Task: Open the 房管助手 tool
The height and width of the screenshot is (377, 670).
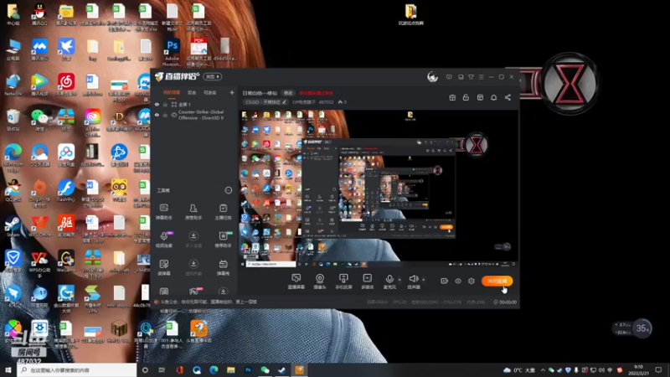Action: tap(193, 212)
